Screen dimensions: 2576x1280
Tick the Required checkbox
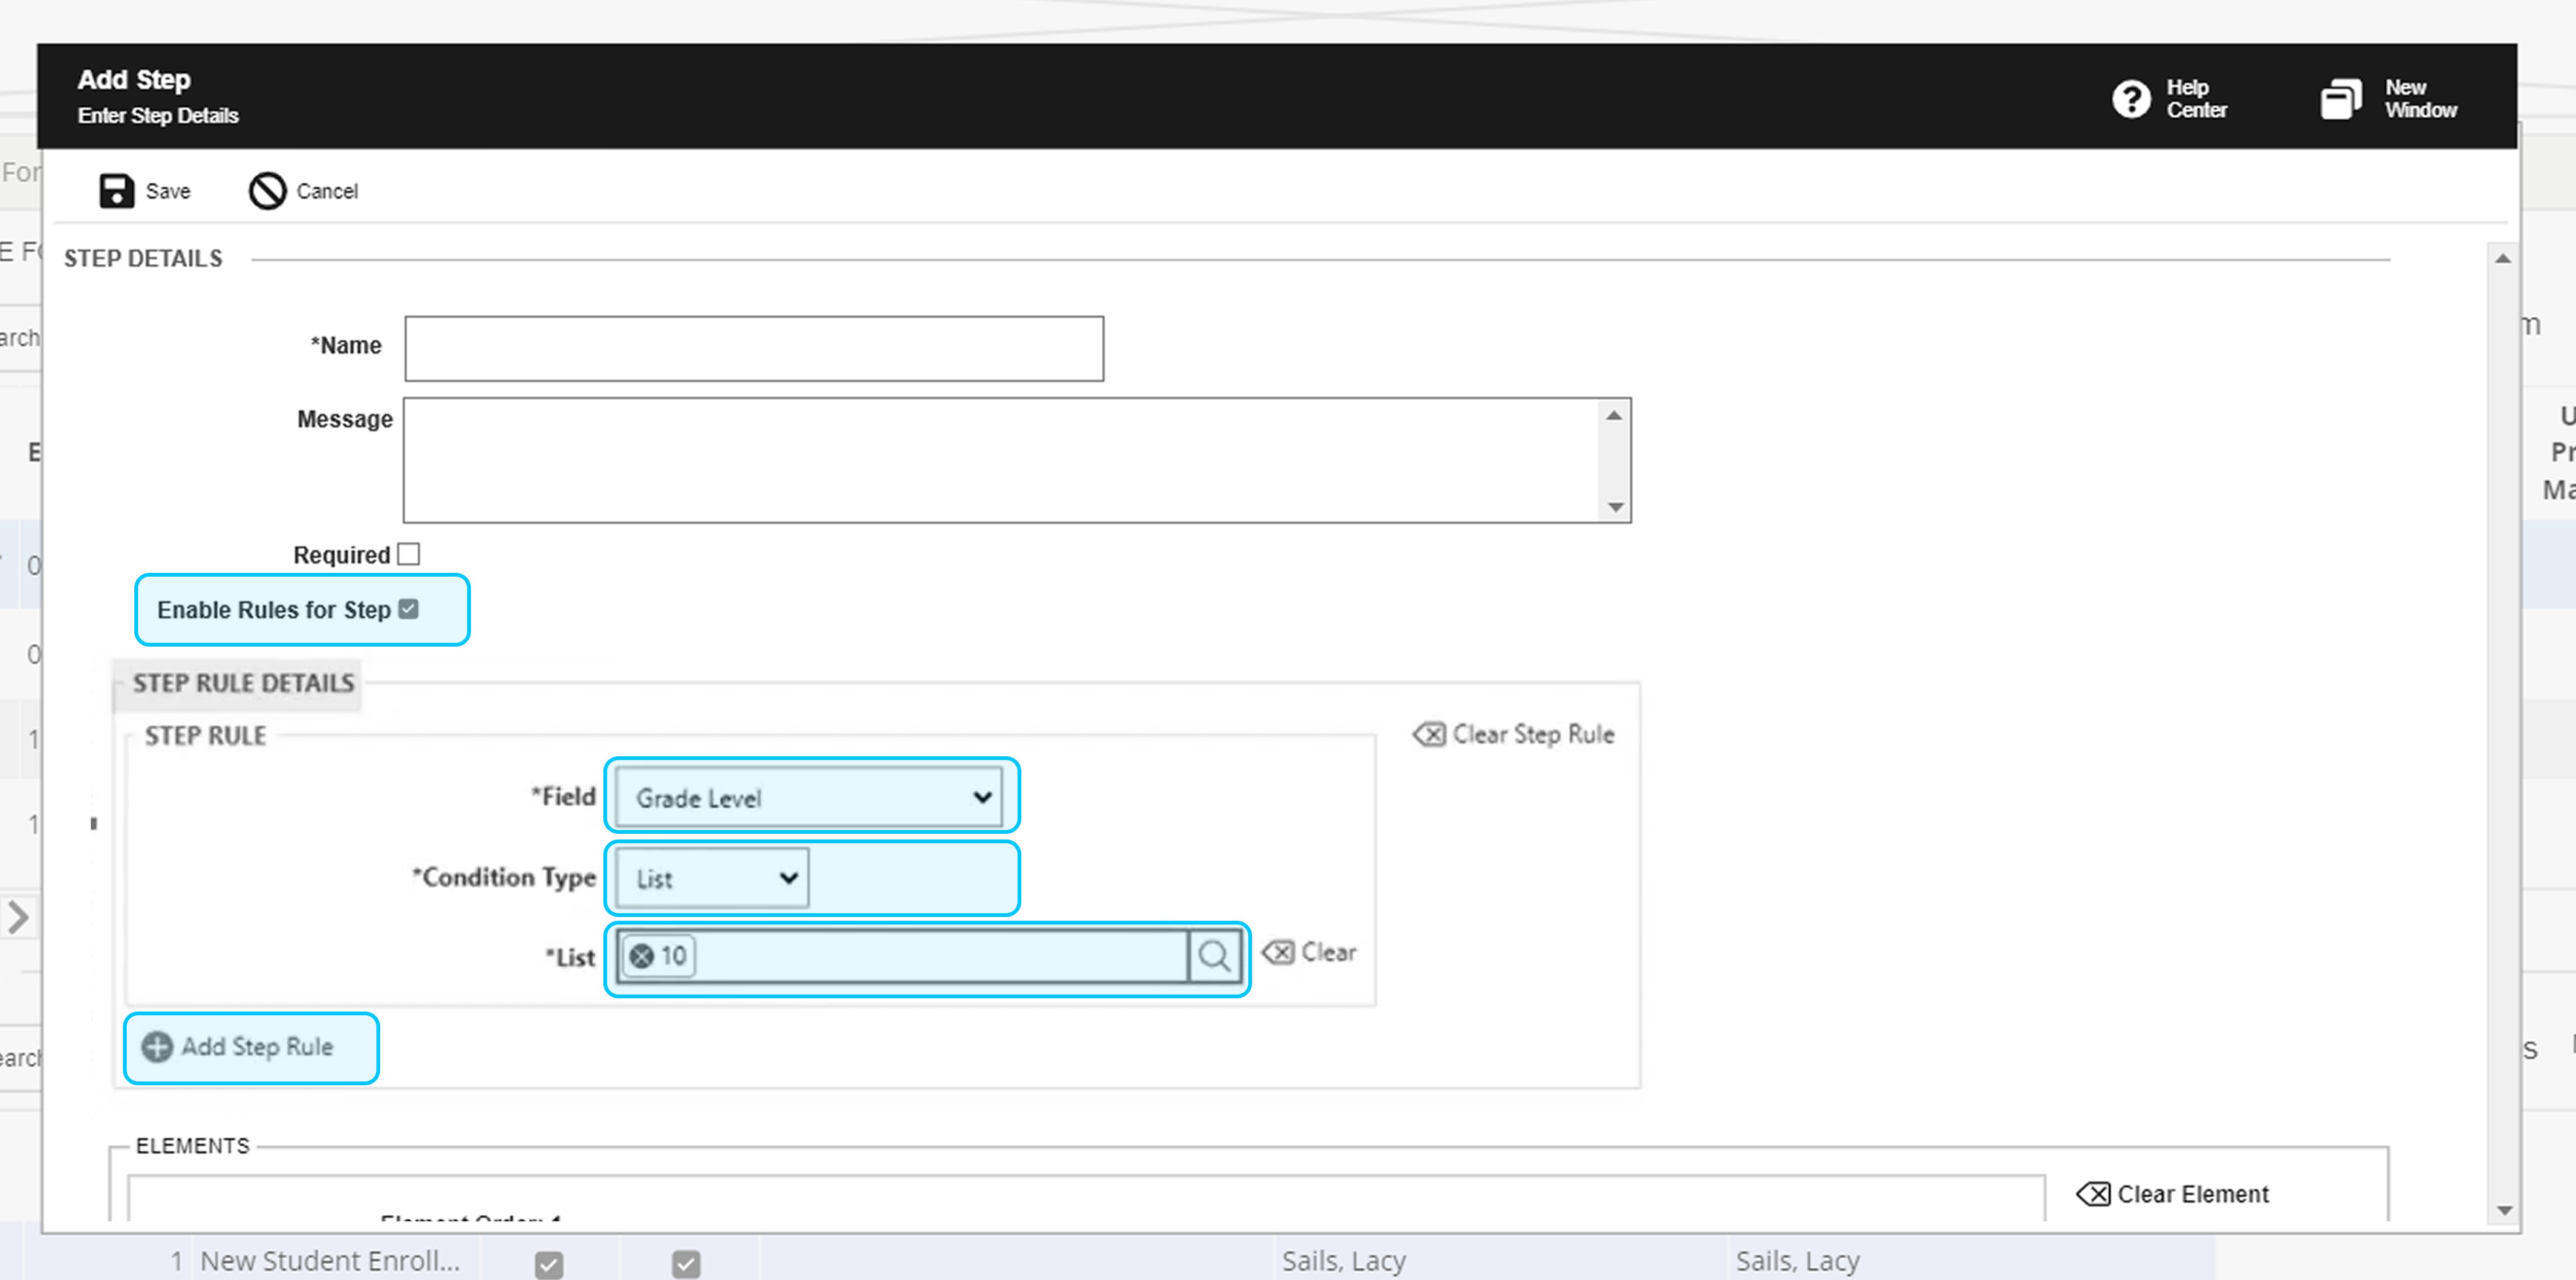(x=409, y=554)
